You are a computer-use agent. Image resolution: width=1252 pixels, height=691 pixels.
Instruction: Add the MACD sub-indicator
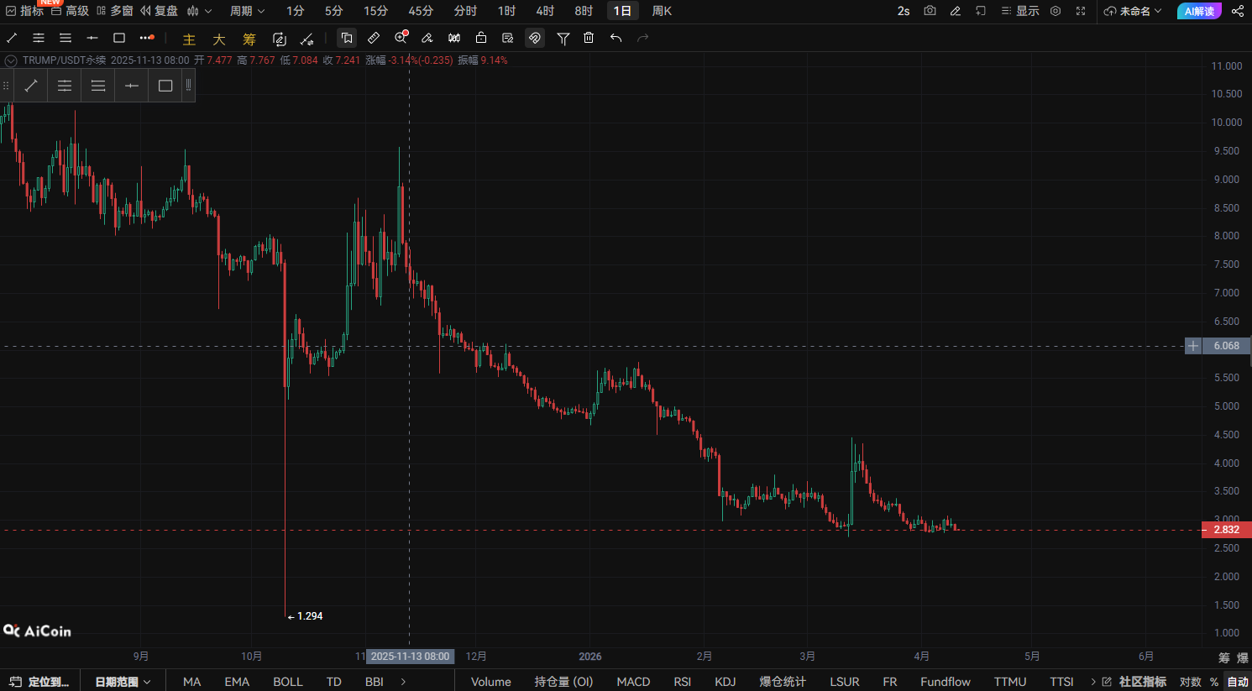click(x=633, y=681)
